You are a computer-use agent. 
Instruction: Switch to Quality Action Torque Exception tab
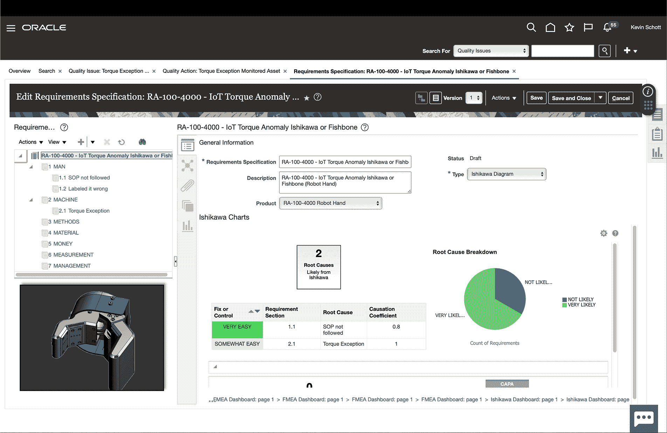pyautogui.click(x=221, y=71)
